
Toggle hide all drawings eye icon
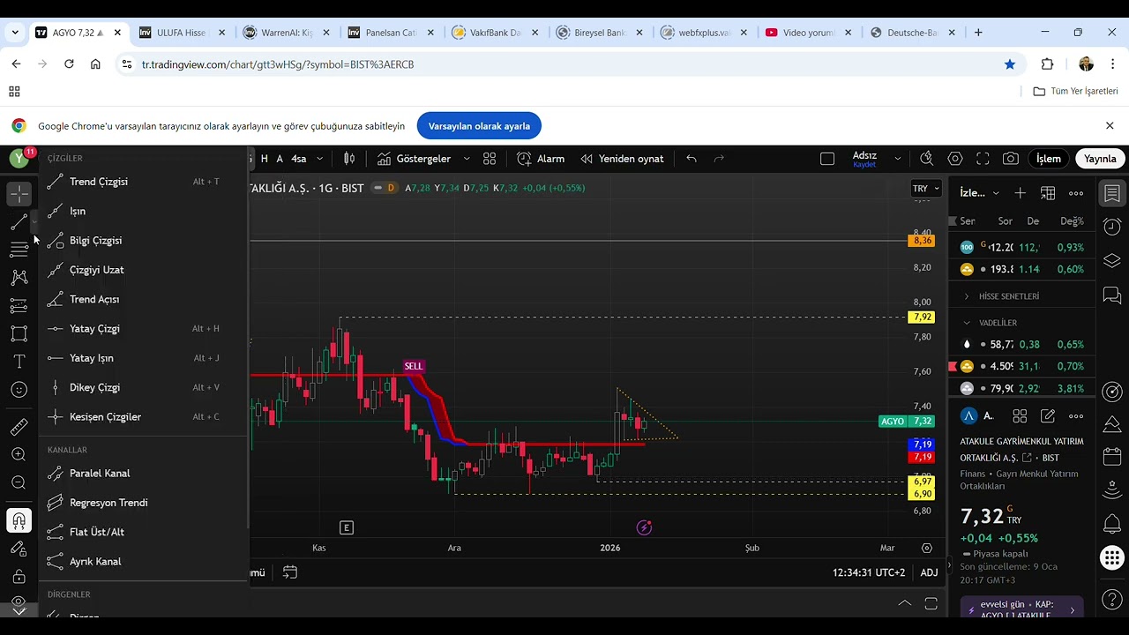19,601
